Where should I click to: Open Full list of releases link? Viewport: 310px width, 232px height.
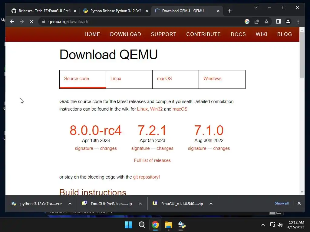[x=152, y=160]
